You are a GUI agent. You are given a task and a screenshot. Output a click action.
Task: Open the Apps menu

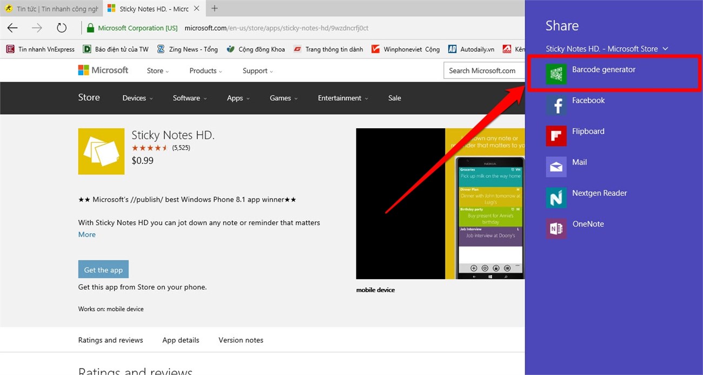click(x=238, y=98)
